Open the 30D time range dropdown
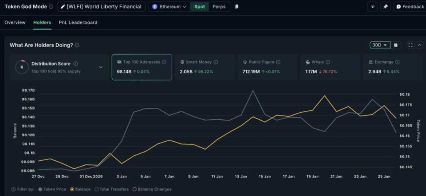The image size is (426, 196). pyautogui.click(x=380, y=45)
